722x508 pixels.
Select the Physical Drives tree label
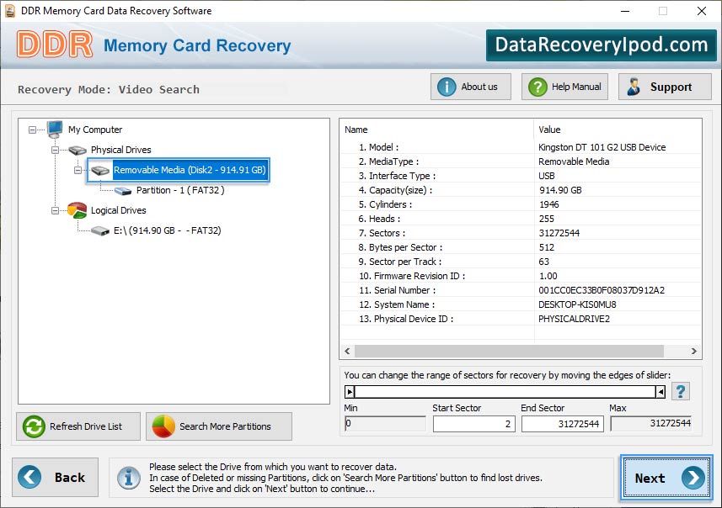pos(120,150)
